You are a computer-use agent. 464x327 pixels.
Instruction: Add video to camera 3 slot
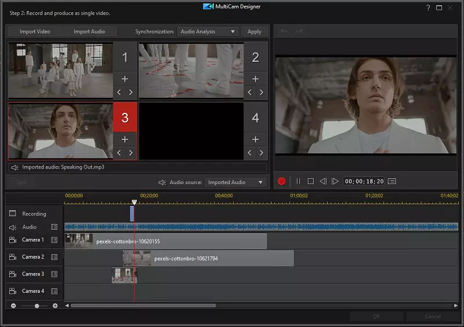[125, 139]
